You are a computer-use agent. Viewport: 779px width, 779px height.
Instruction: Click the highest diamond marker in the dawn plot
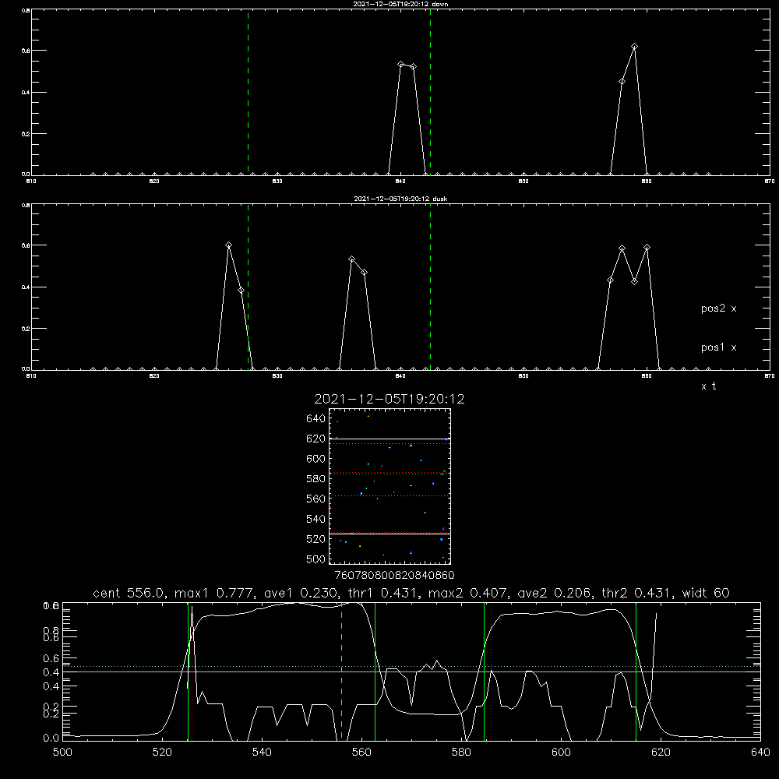click(634, 47)
